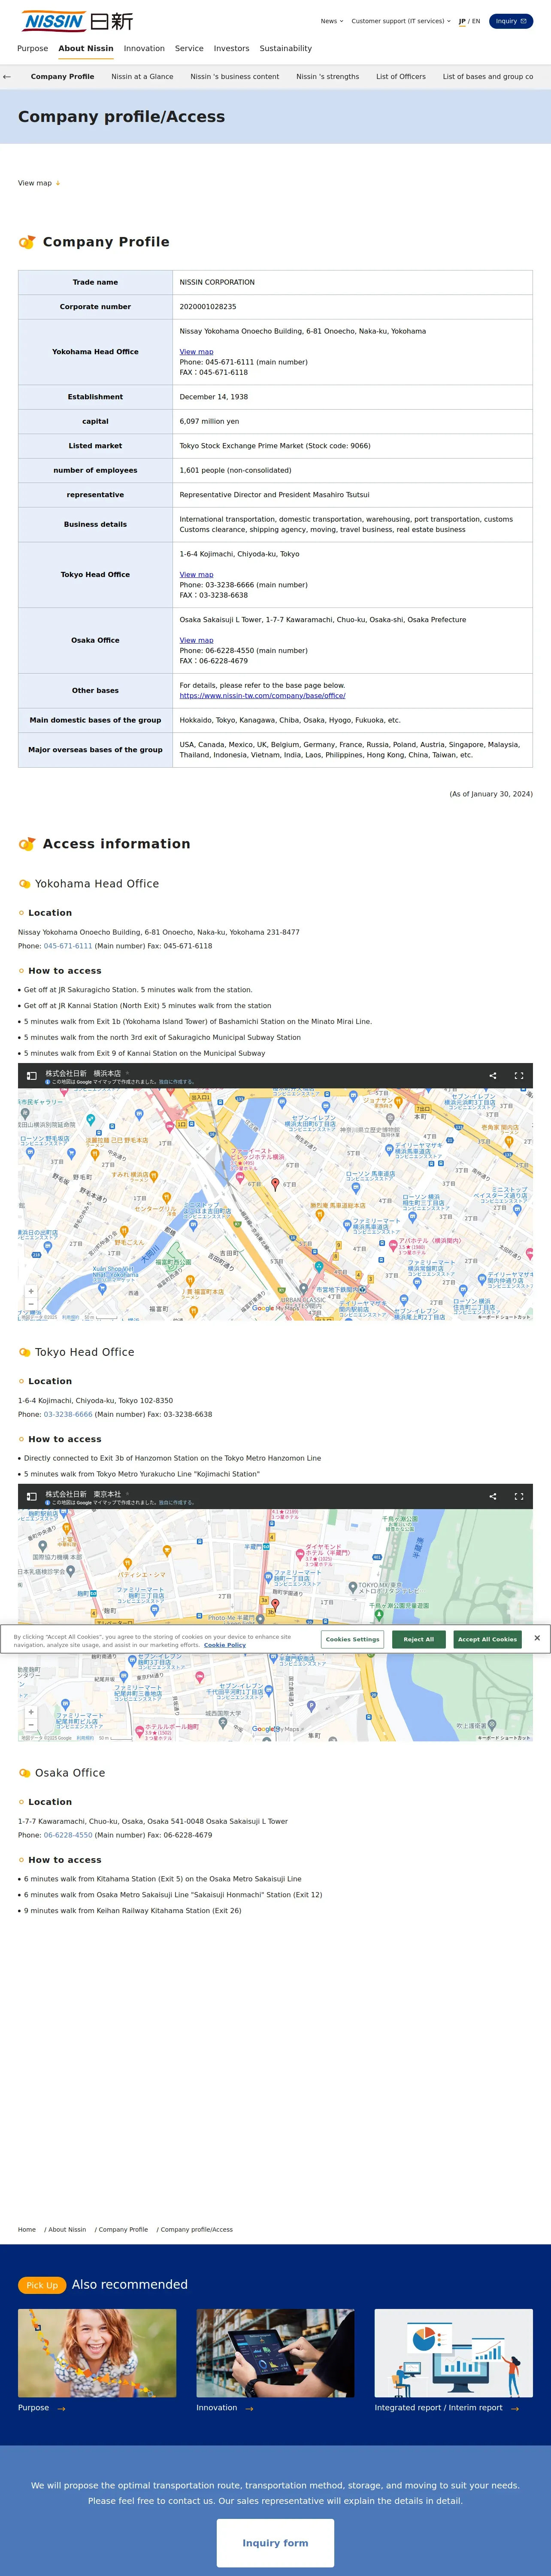This screenshot has height=2576, width=551.
Task: Open Cookies Settings in the banner
Action: 352,1639
